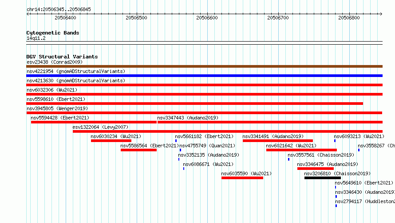
Task: Select the red nsv6035590 variant bar
Action: tap(242, 178)
